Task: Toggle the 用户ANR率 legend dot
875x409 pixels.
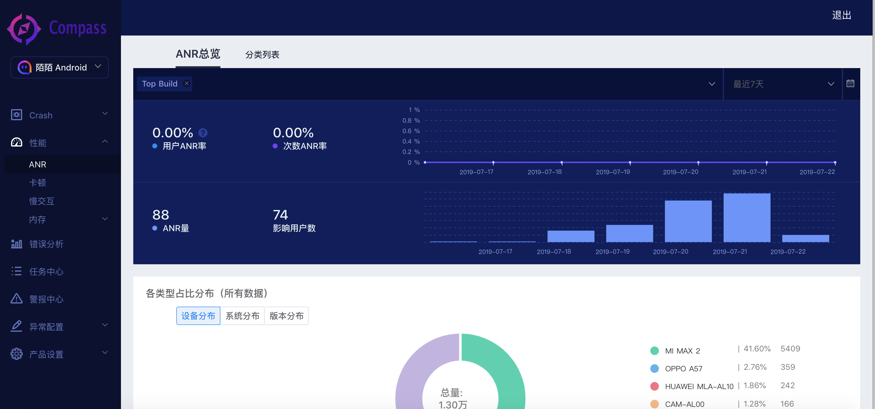Action: tap(155, 146)
